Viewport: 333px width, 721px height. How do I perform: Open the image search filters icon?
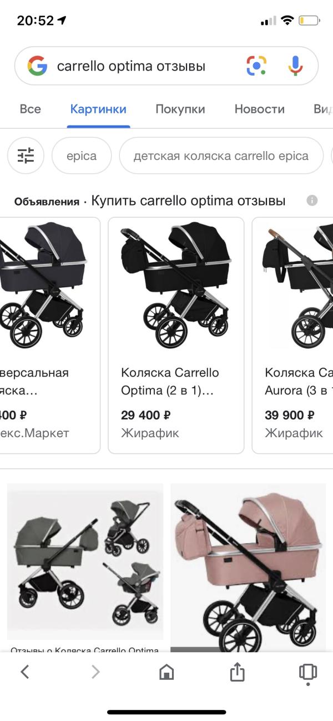point(26,156)
